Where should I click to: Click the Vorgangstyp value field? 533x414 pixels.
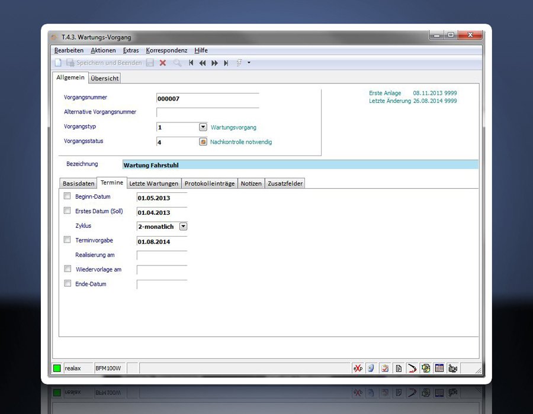click(x=178, y=127)
